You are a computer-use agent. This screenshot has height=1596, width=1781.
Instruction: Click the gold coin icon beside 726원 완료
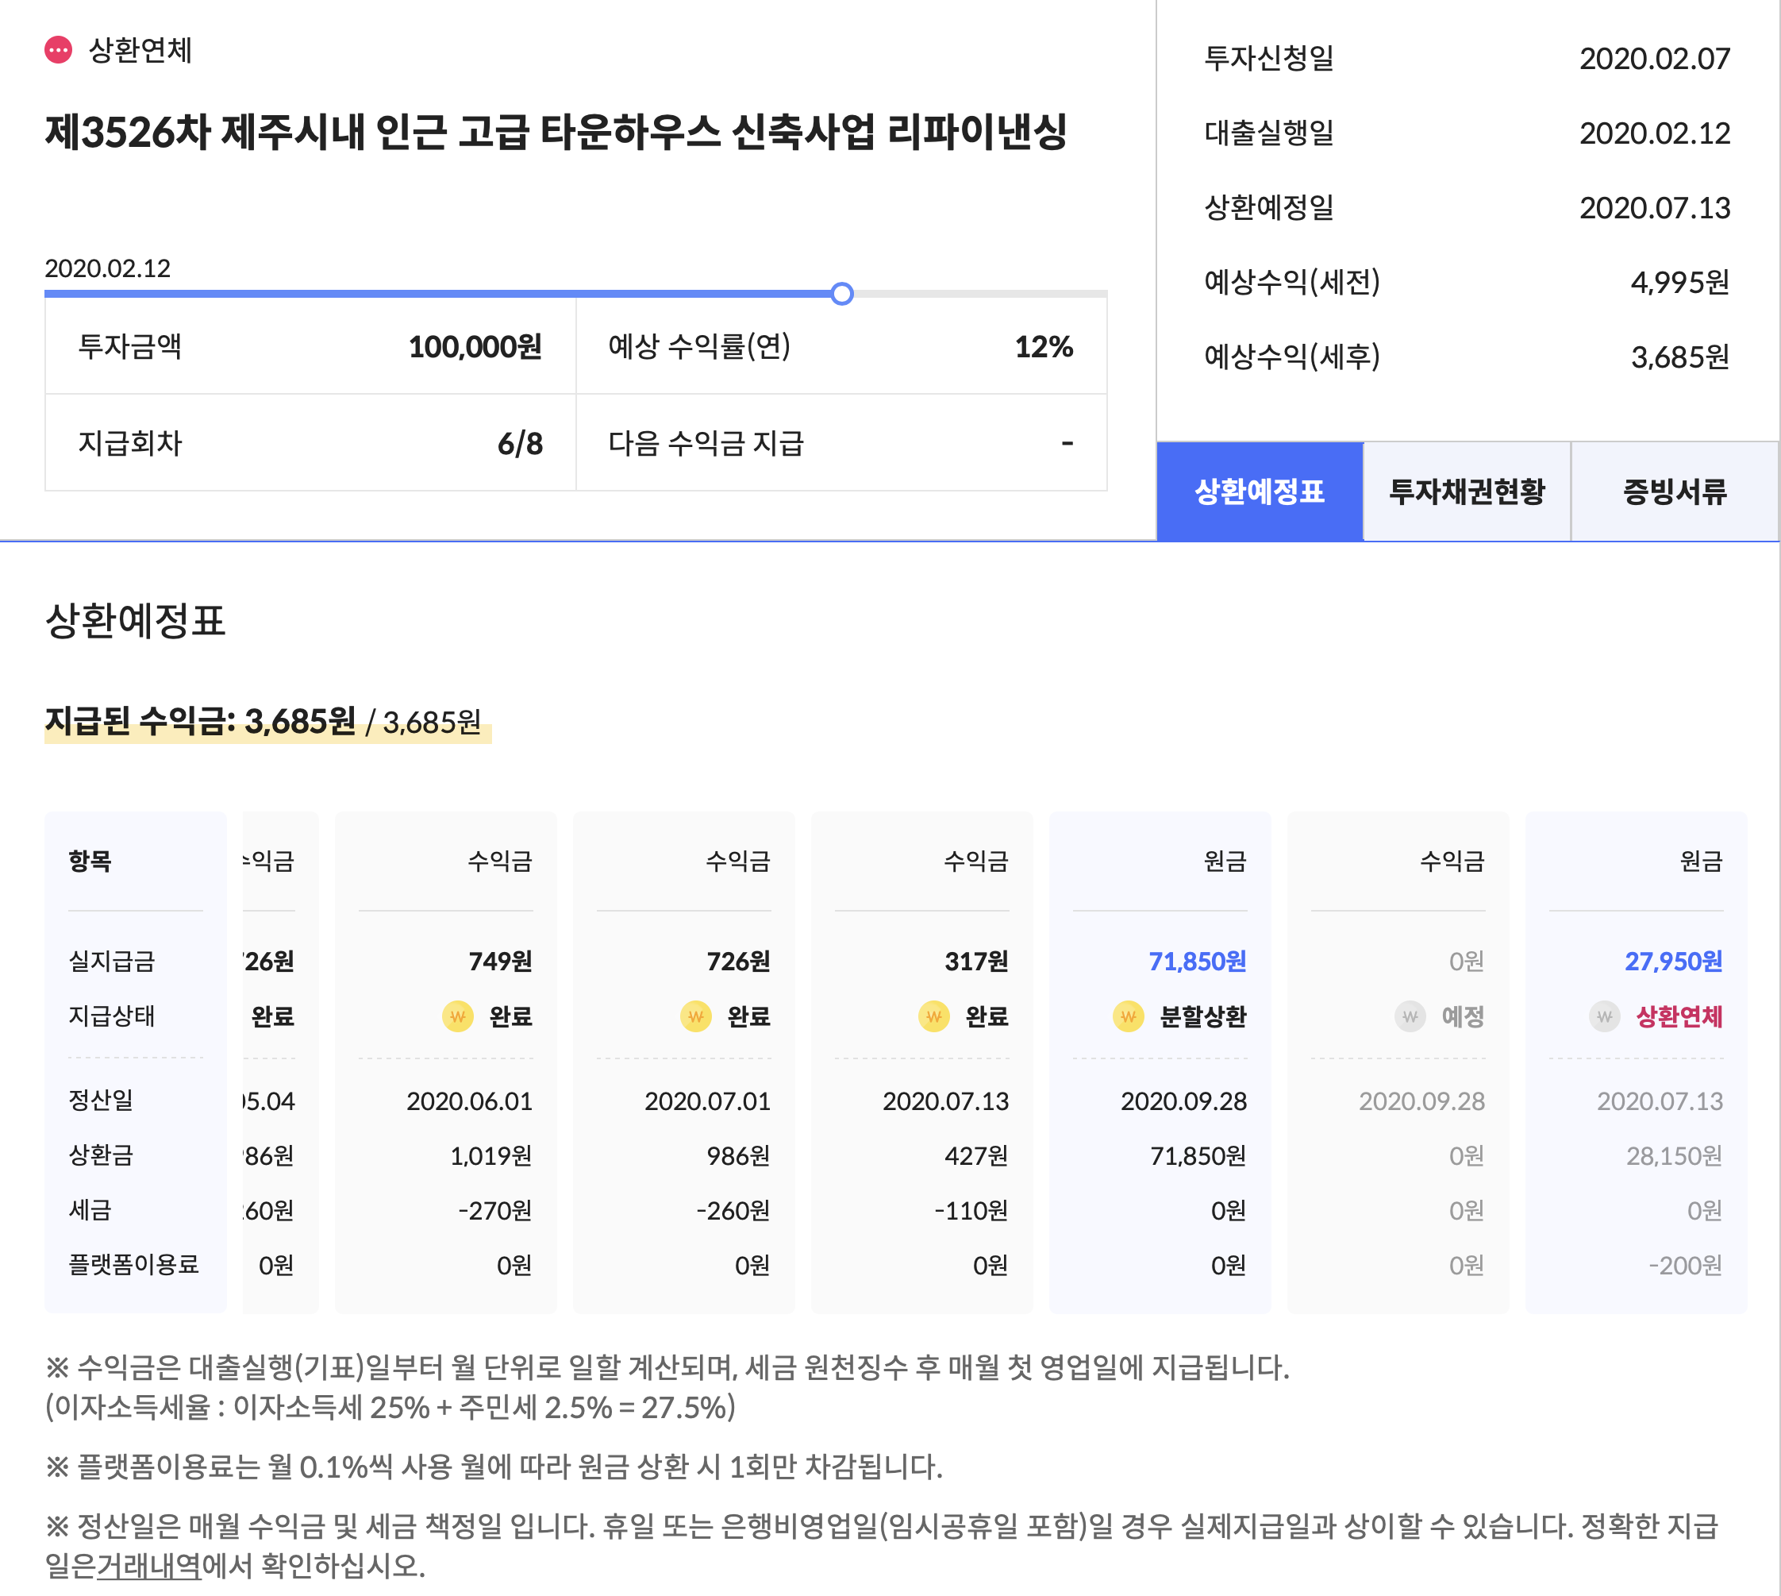696,1016
